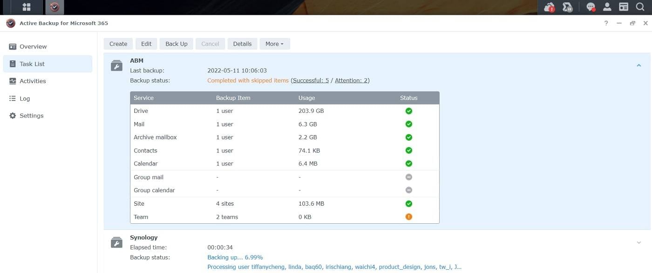The image size is (652, 273).
Task: Open the notifications chat bubble icon
Action: [x=591, y=7]
